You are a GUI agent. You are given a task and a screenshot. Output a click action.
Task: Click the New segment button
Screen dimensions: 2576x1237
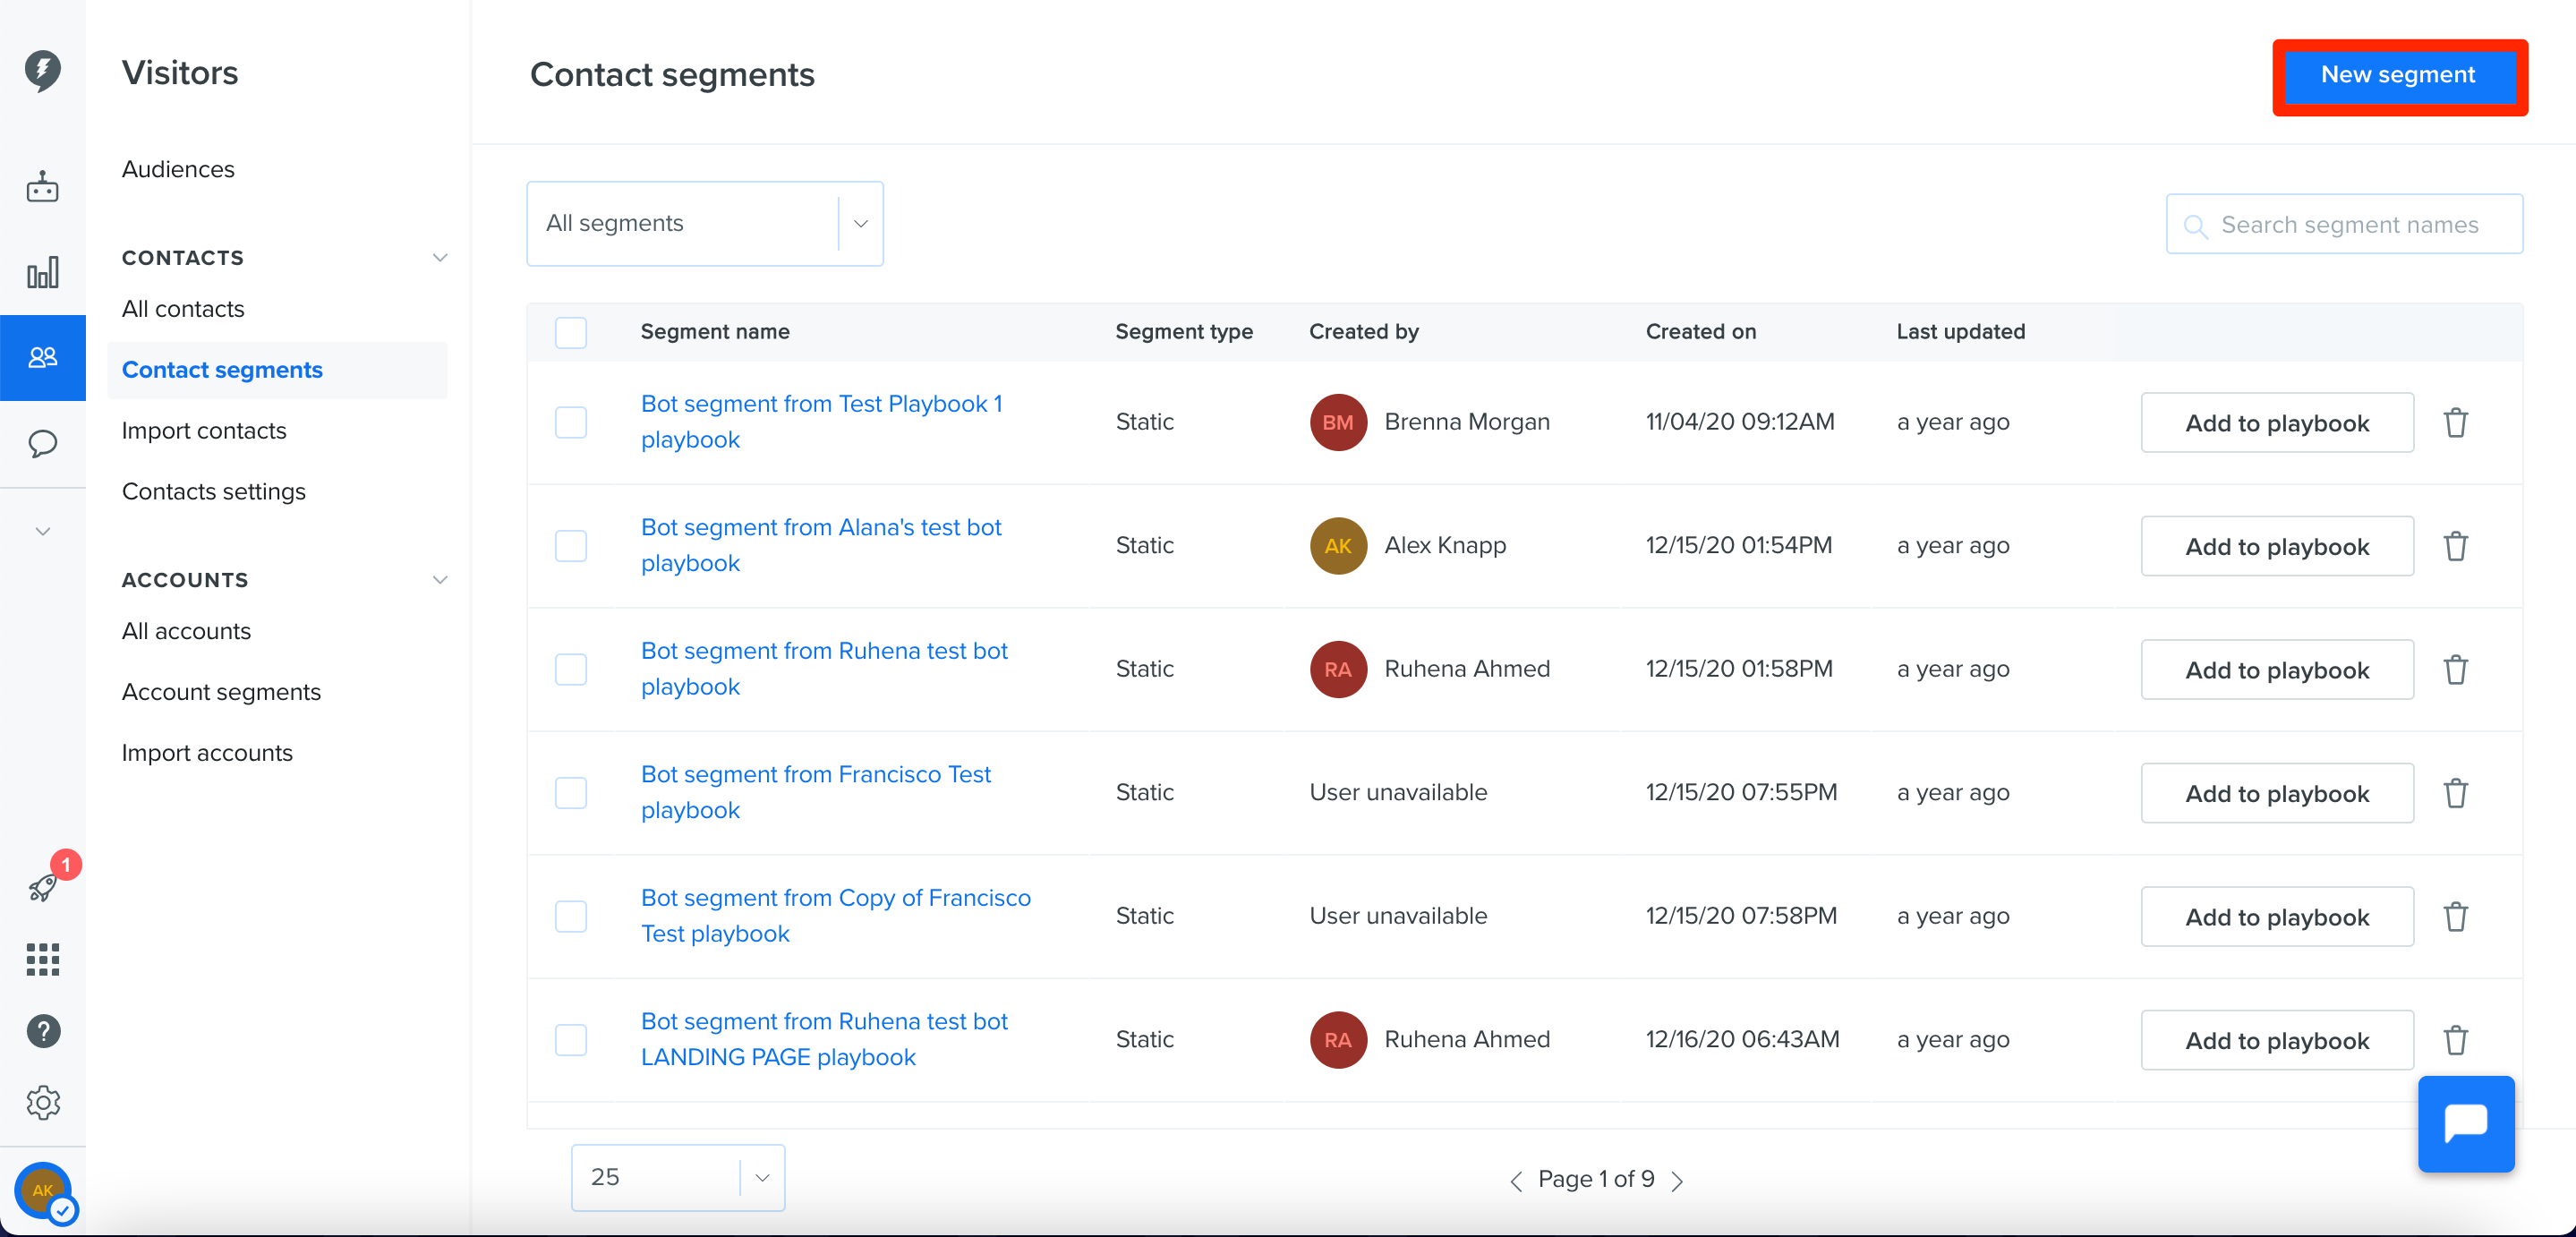tap(2398, 75)
